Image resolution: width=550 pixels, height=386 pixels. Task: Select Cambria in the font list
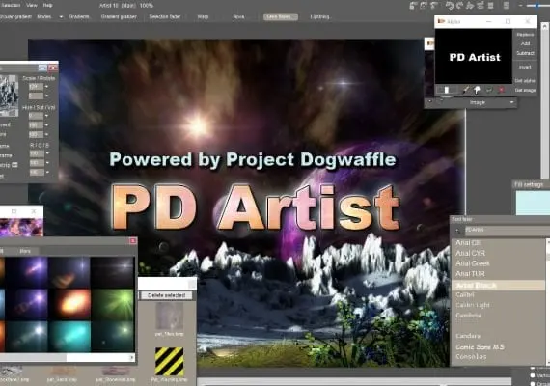469,316
